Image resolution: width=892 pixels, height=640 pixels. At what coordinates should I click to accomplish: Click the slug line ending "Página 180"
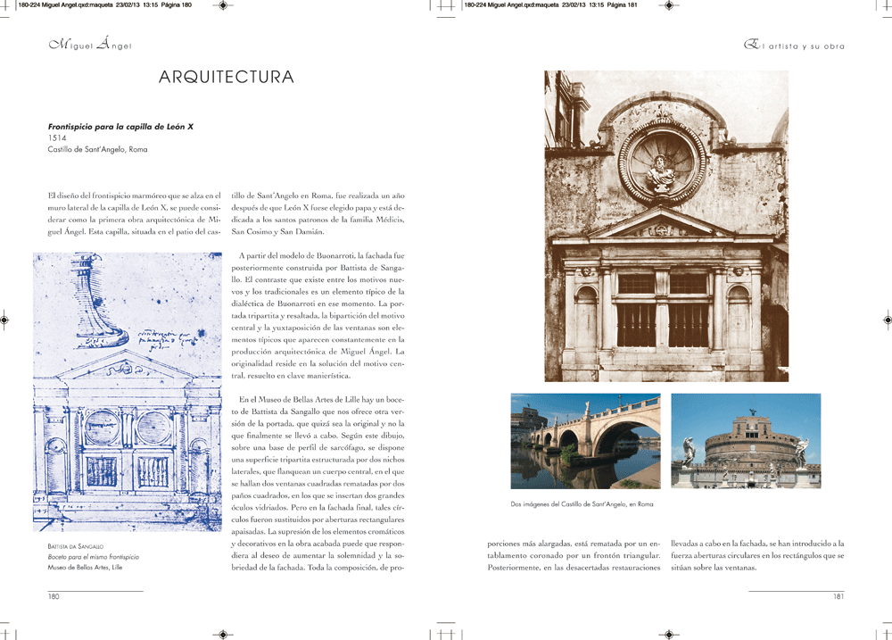(x=104, y=5)
